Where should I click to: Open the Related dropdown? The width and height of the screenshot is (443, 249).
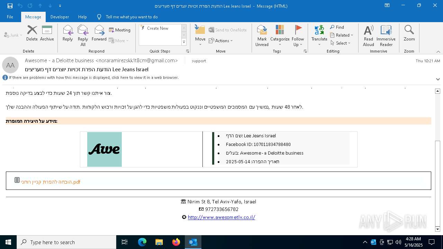pos(342,35)
